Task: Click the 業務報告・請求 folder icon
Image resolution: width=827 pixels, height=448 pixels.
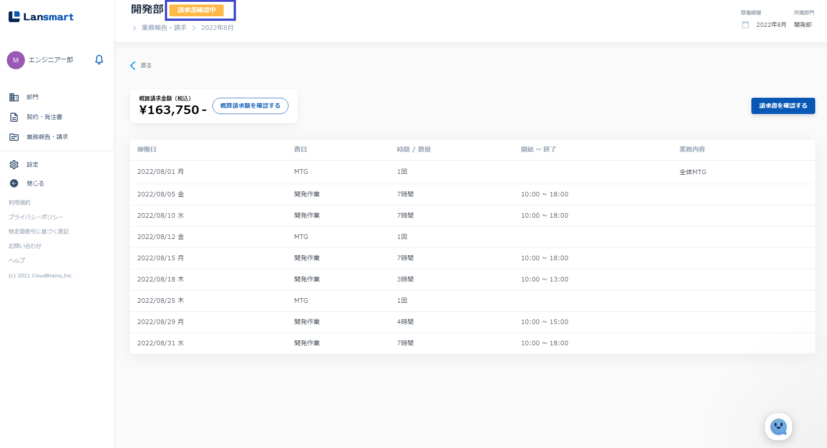Action: (x=14, y=137)
